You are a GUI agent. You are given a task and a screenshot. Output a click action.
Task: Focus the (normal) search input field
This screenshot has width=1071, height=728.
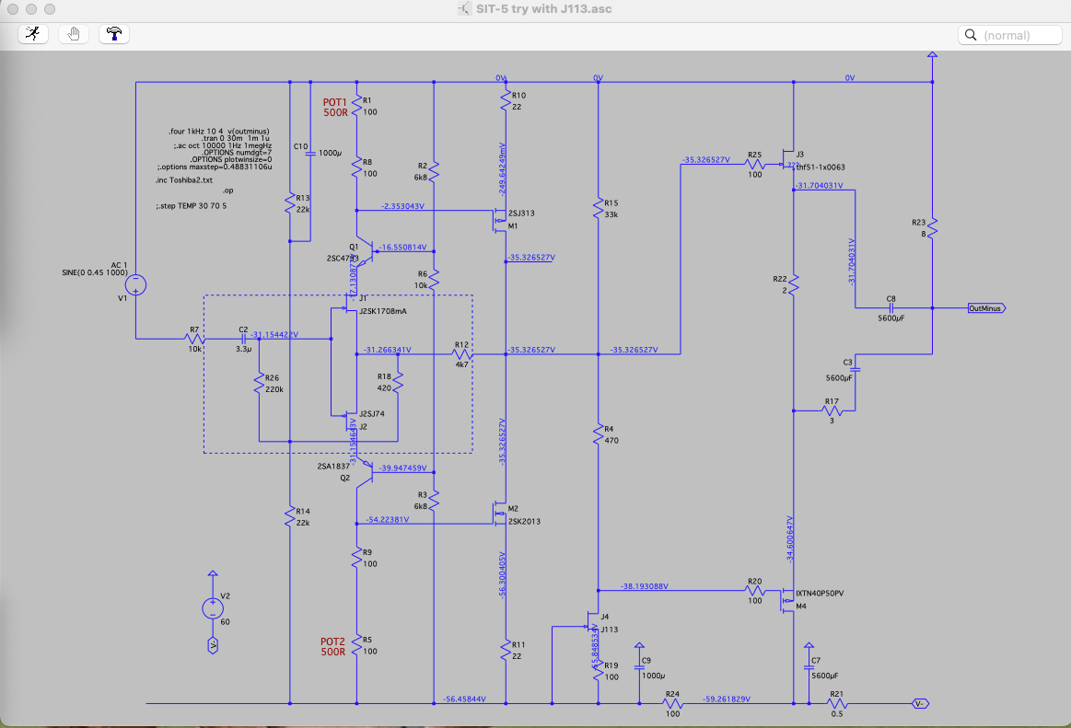(1010, 35)
